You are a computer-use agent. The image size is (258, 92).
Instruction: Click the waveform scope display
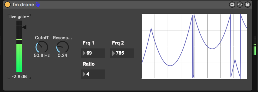tap(194, 46)
